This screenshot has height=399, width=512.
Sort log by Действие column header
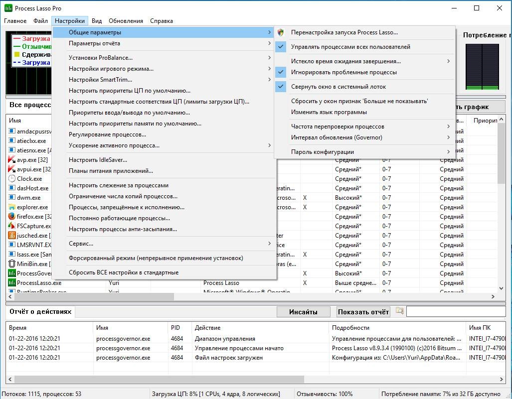coord(260,328)
